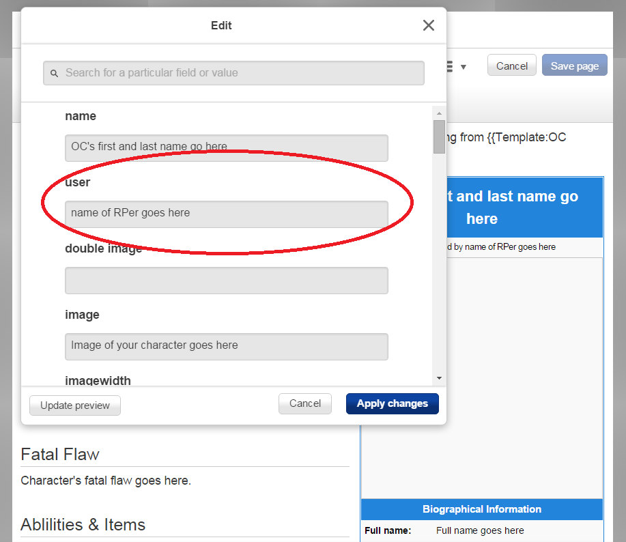Click the empty double image field

coord(227,280)
